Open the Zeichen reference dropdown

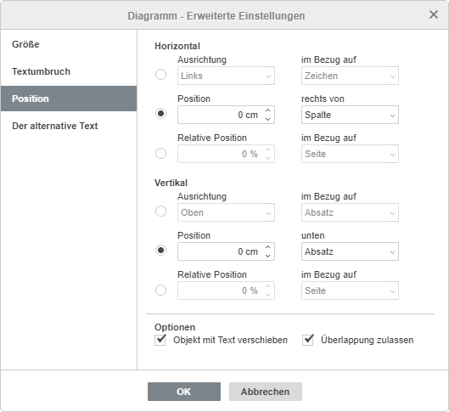click(350, 76)
